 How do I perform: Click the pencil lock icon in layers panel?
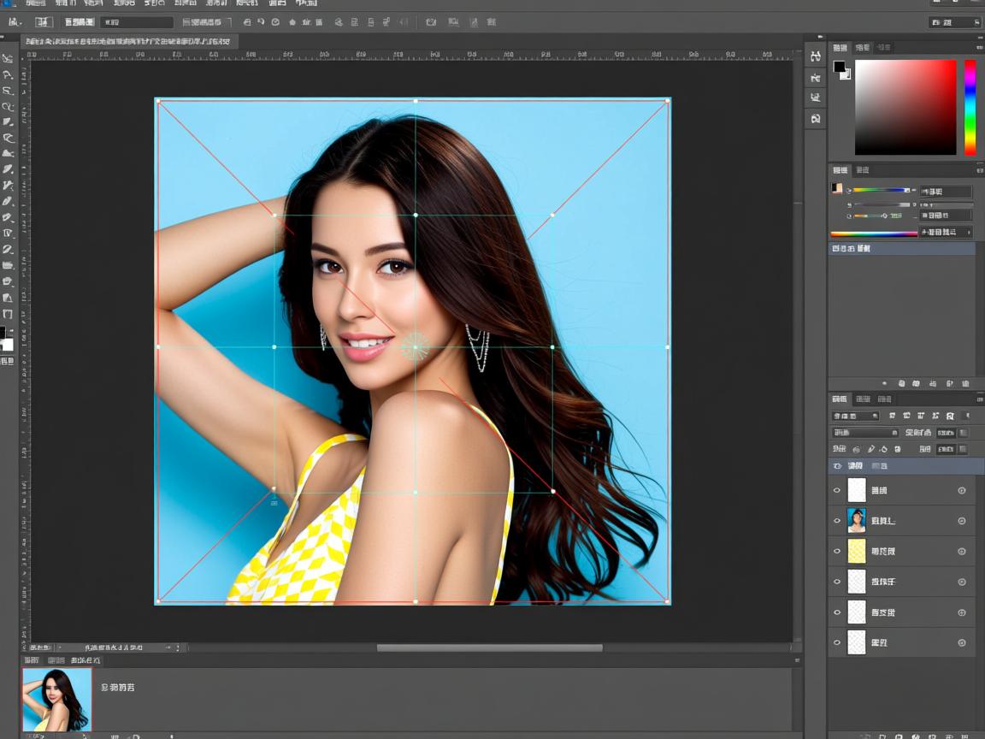point(870,449)
